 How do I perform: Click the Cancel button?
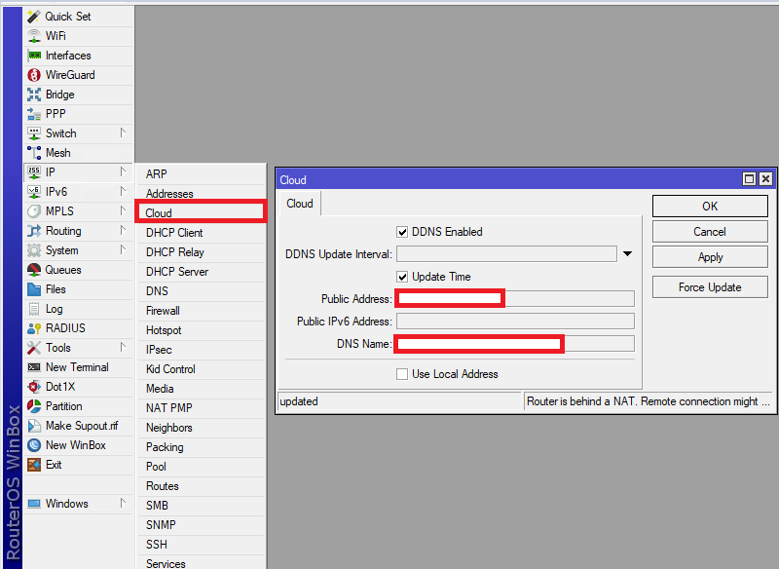point(710,232)
